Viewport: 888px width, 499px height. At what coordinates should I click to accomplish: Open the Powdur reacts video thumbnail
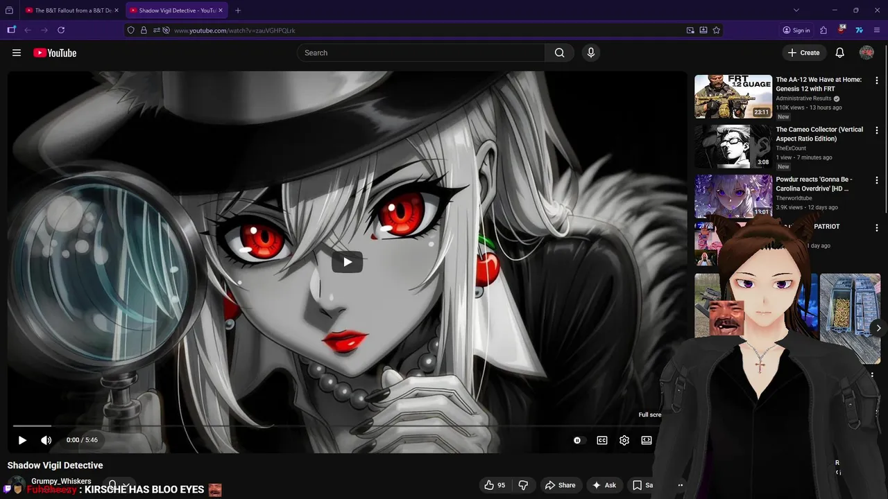733,196
